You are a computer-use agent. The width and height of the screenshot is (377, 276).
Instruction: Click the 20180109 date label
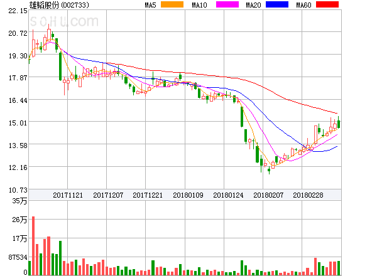coord(188,195)
